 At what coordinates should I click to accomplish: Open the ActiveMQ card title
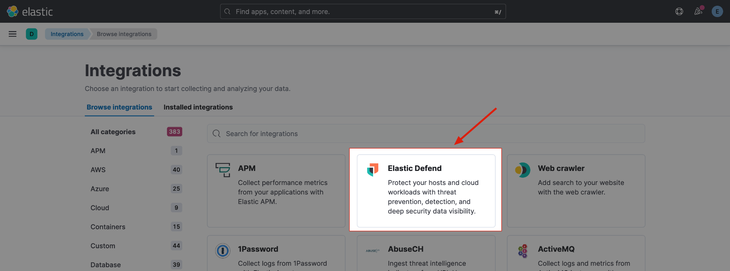point(556,249)
